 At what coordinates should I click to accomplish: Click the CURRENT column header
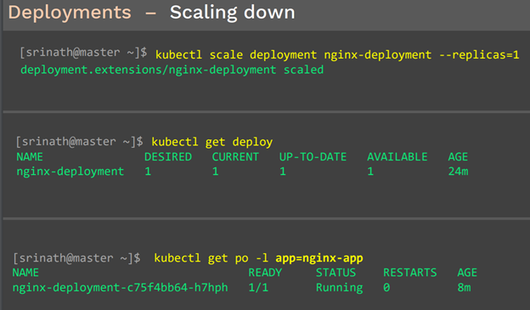235,157
